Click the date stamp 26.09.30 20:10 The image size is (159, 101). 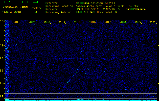click(12, 12)
